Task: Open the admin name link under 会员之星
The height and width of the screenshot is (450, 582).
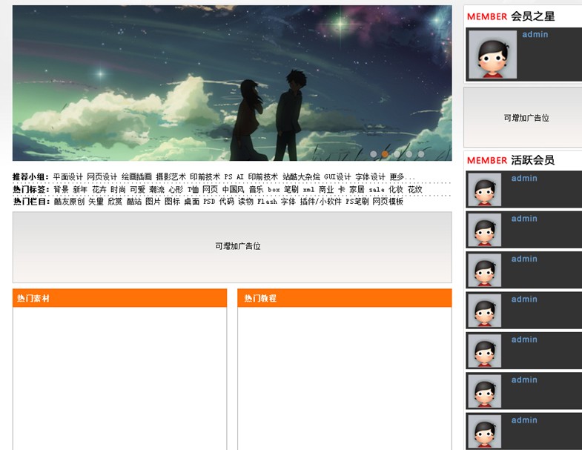Action: point(535,35)
